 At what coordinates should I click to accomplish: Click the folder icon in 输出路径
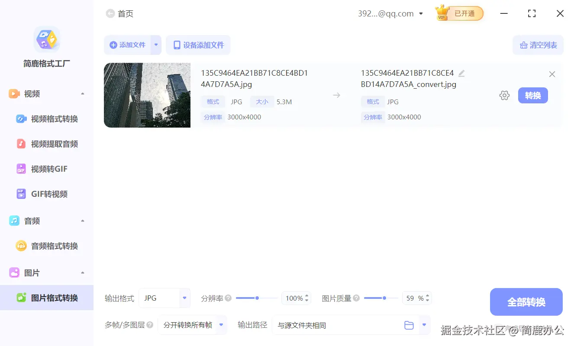[409, 325]
